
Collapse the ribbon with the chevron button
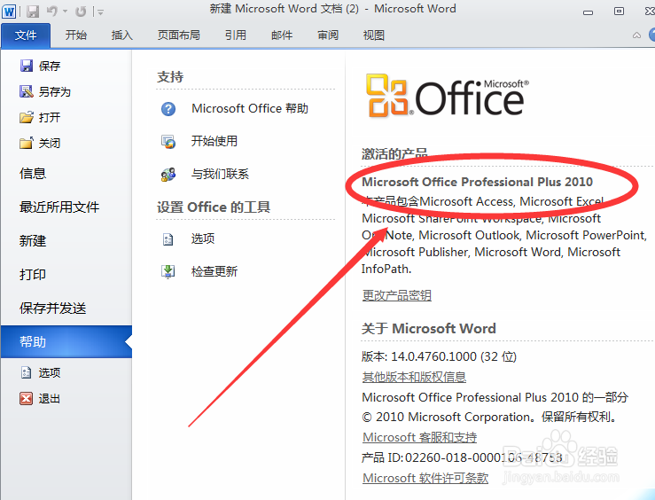[x=638, y=35]
